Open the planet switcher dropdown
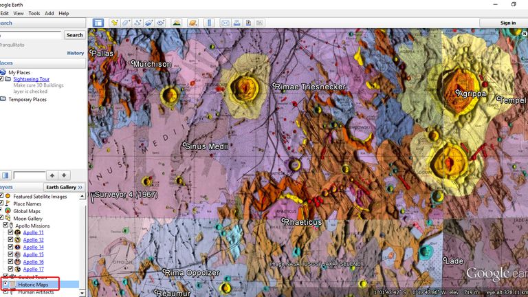Screen dimensions: 528x297 pyautogui.click(x=195, y=23)
